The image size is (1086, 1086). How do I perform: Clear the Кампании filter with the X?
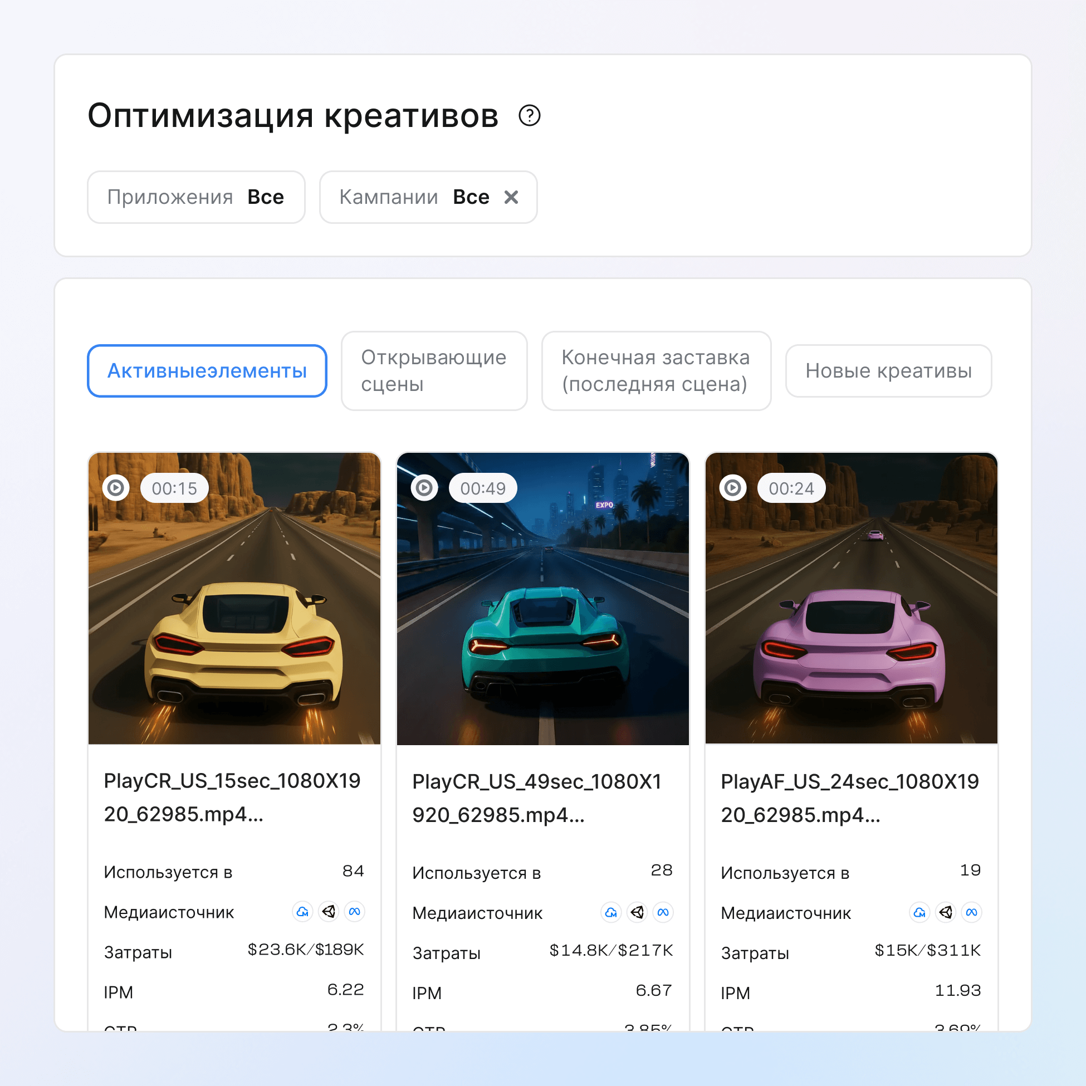pos(512,197)
